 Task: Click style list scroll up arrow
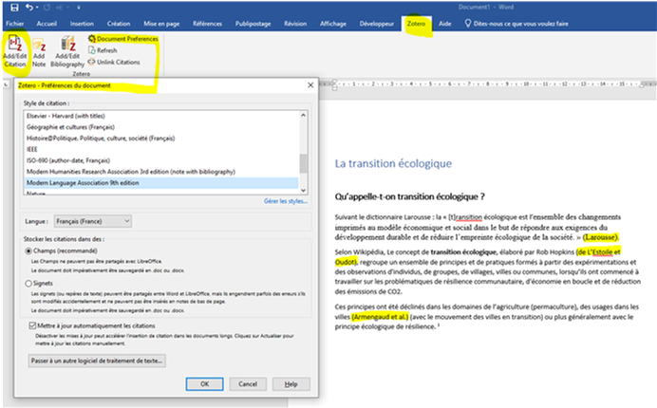[x=304, y=115]
